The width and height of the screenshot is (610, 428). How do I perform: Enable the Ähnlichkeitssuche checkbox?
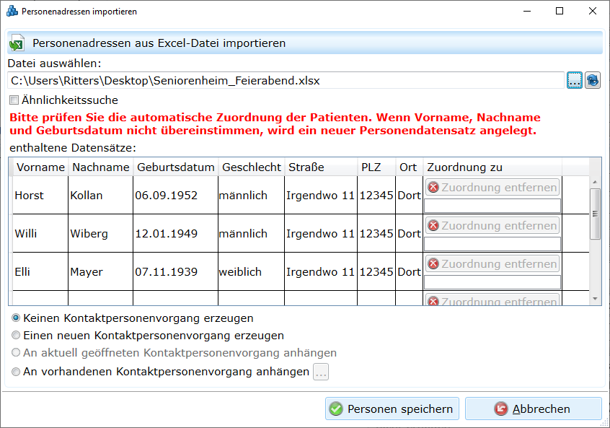click(14, 100)
